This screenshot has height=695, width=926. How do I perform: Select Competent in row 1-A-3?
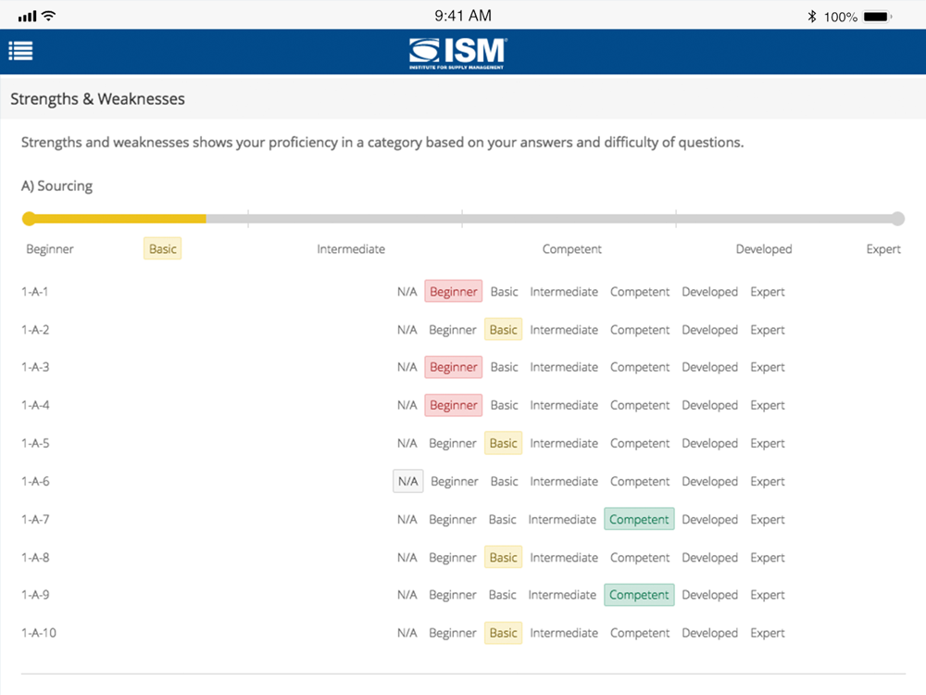coord(640,367)
